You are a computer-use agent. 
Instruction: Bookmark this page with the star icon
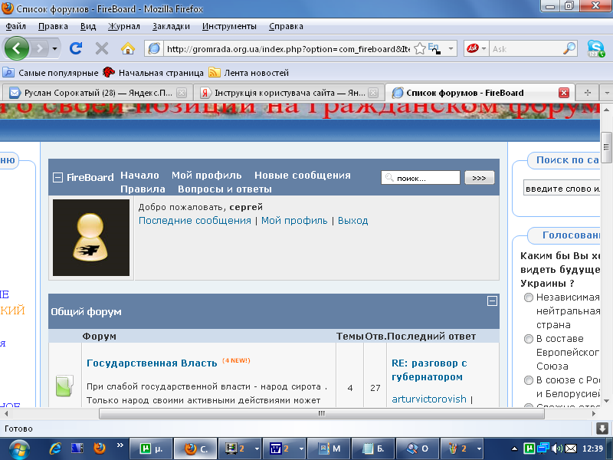(419, 48)
